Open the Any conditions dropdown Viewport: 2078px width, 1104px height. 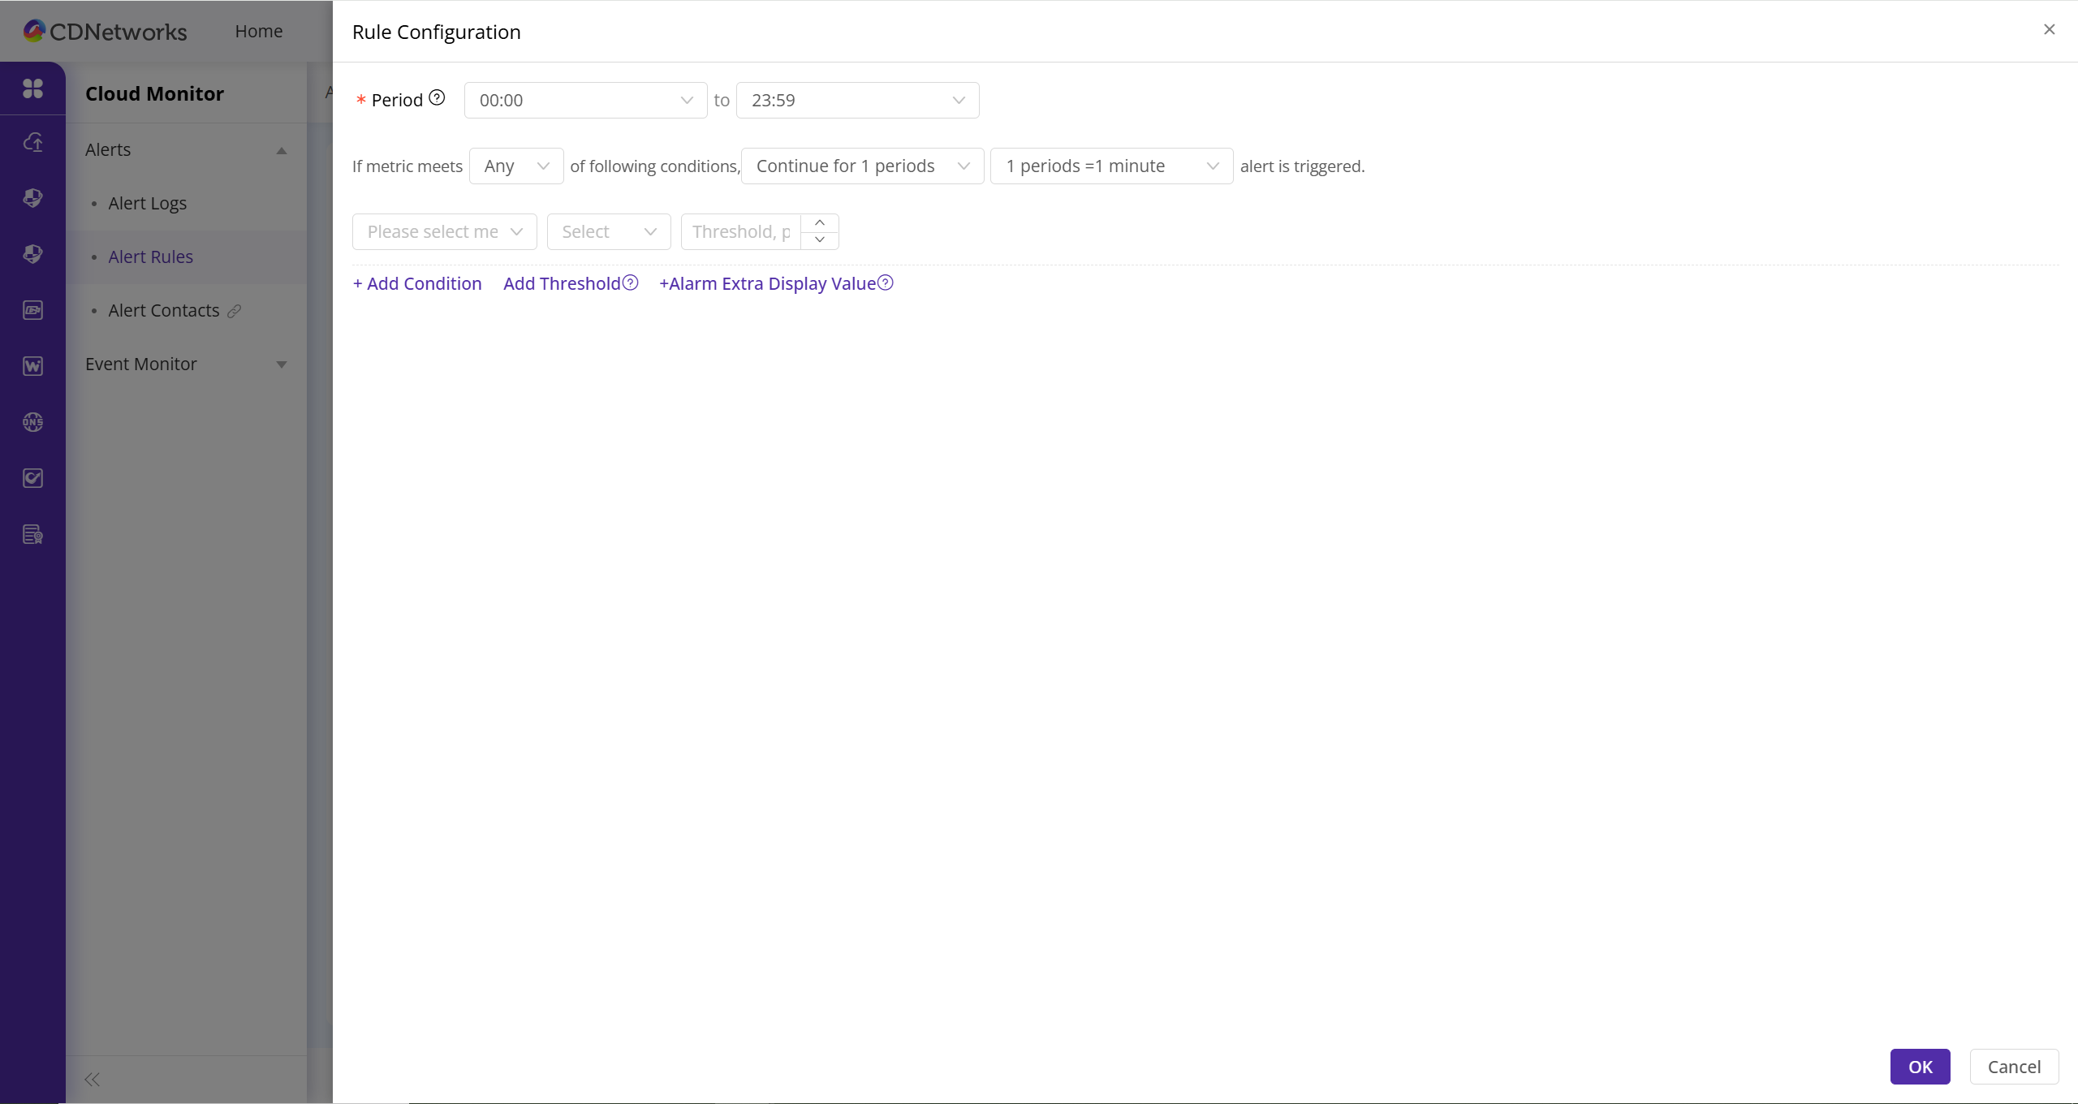[x=516, y=166]
